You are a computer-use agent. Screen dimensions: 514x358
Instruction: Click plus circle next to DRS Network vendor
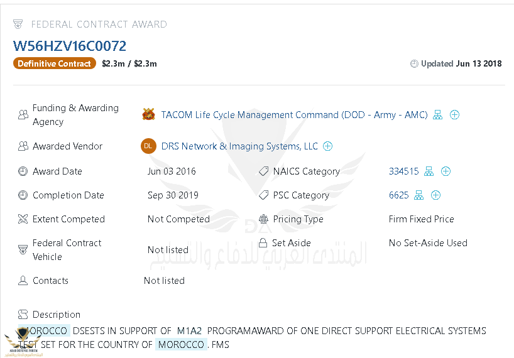pos(327,146)
